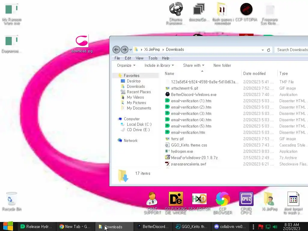Expand the address bar history dropdown
Image resolution: width=308 pixels, height=231 pixels.
click(263, 50)
